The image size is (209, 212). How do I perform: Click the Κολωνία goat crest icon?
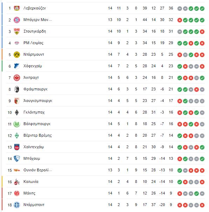point(17,182)
